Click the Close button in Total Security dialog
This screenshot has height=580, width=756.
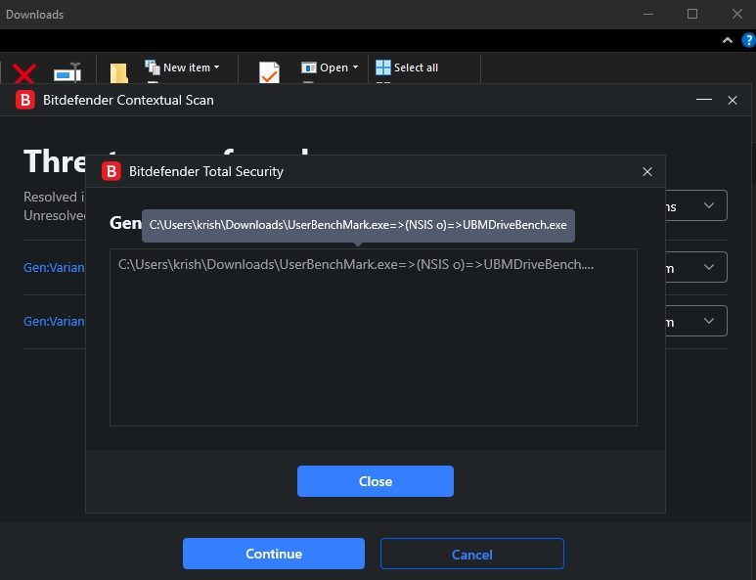(x=376, y=481)
